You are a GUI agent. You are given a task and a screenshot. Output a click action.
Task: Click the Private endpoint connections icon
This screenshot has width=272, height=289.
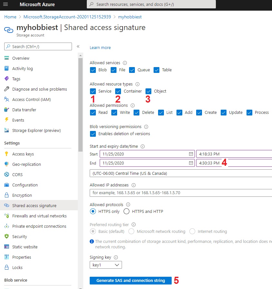click(x=7, y=226)
